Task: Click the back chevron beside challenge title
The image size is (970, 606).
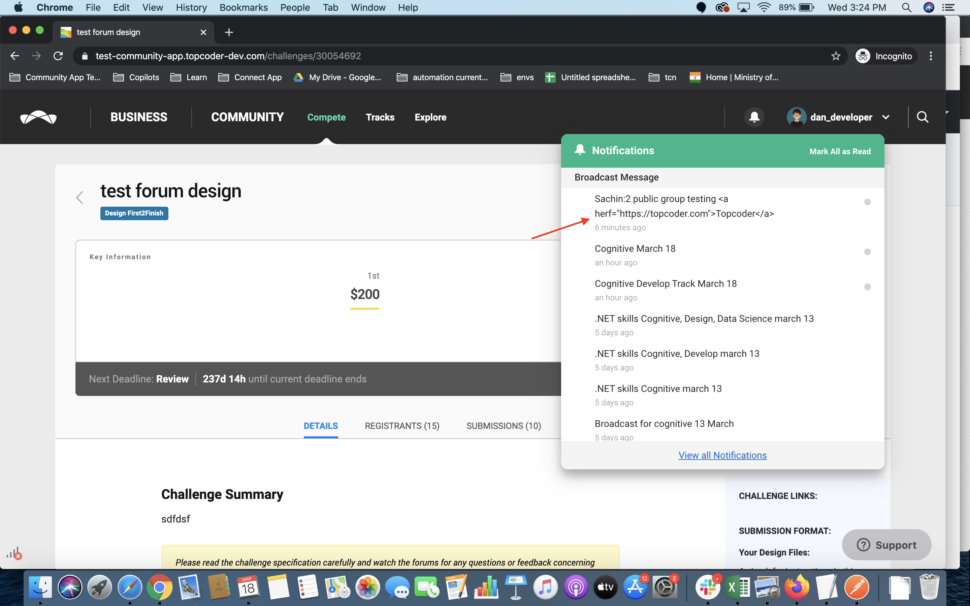Action: point(80,197)
